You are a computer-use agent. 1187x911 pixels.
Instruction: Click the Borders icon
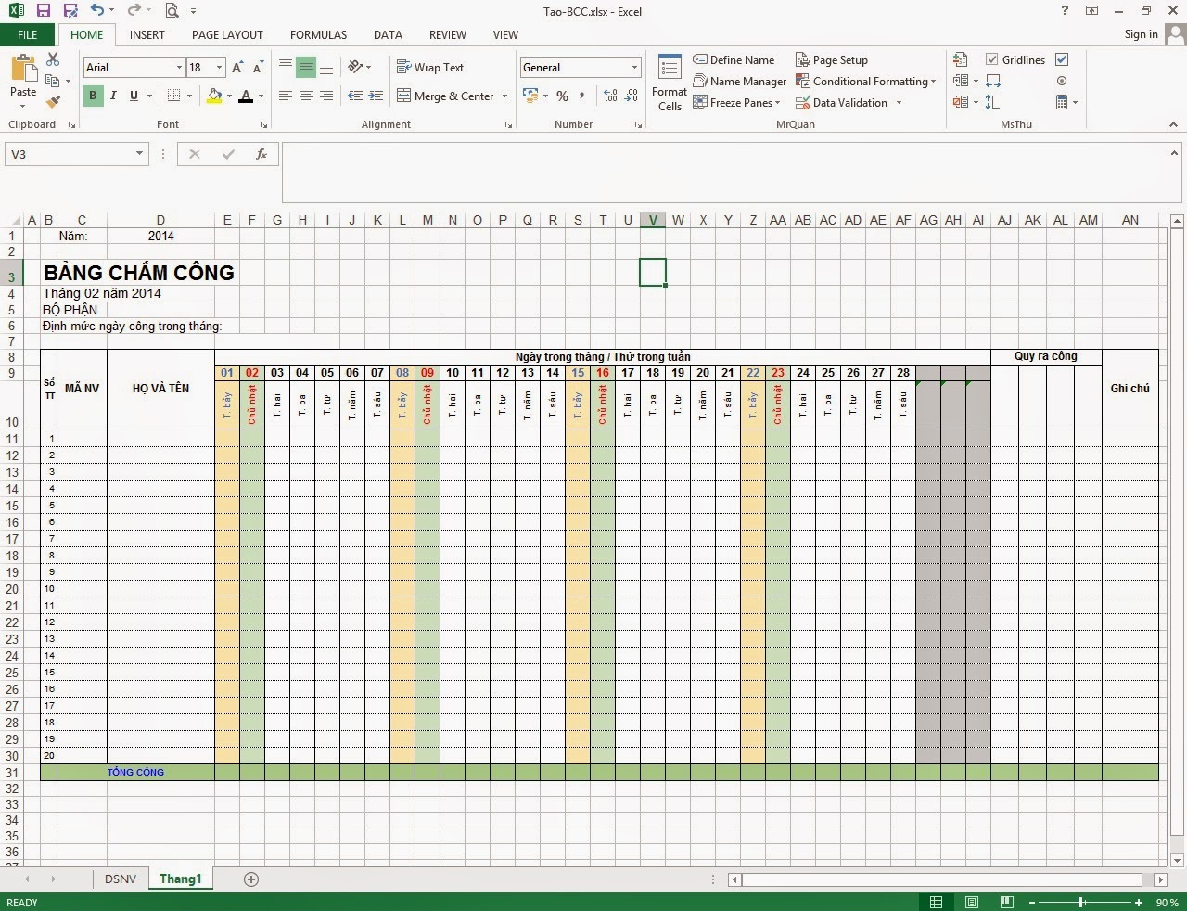[173, 96]
